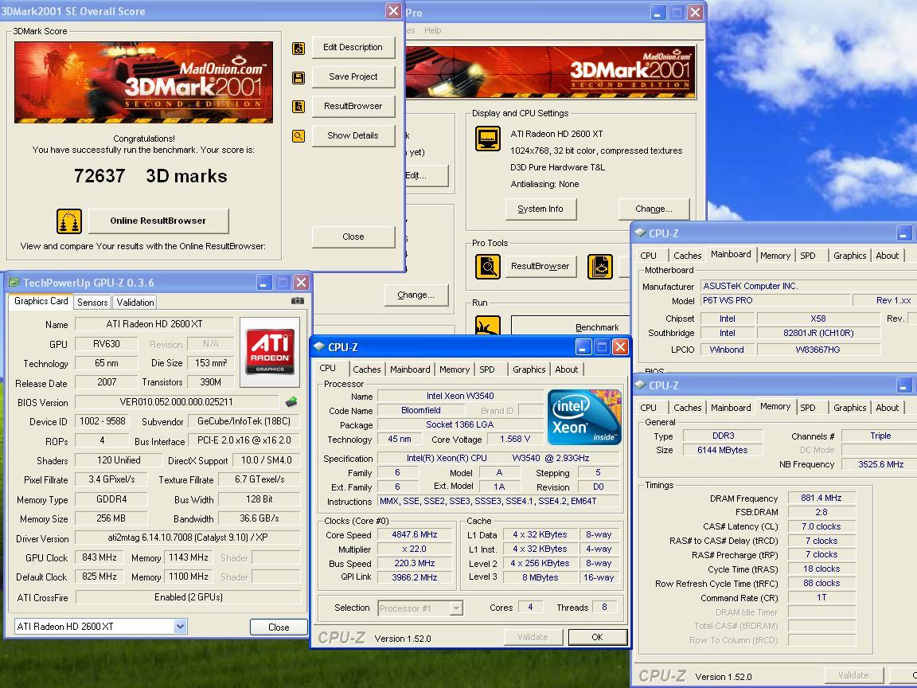Click the 72637 3D marks score text

(x=150, y=176)
